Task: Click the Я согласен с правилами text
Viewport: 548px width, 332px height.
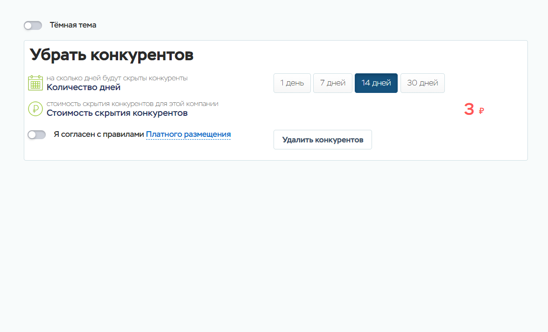Action: click(x=98, y=134)
